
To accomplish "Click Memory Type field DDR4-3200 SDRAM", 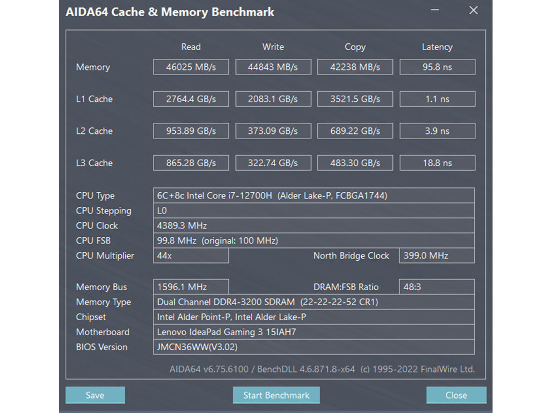I will 314,302.
